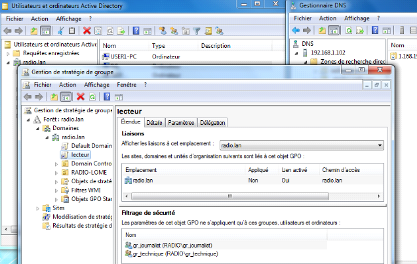Select the Default Domain policy in tree
Screen dimensions: 417x264
click(x=90, y=146)
